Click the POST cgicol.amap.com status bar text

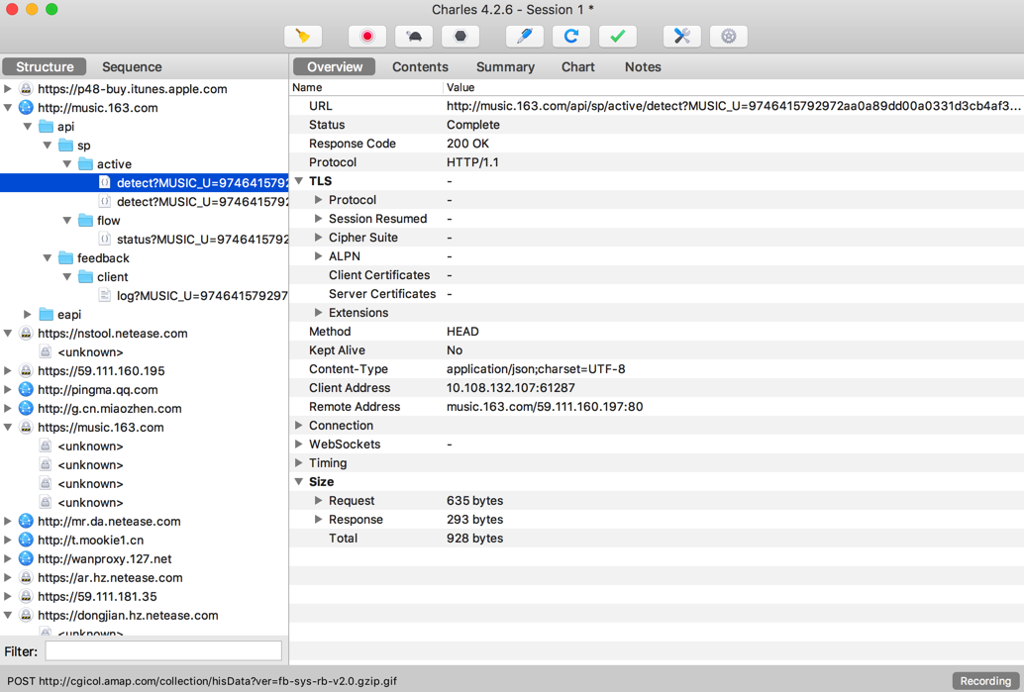coord(202,681)
